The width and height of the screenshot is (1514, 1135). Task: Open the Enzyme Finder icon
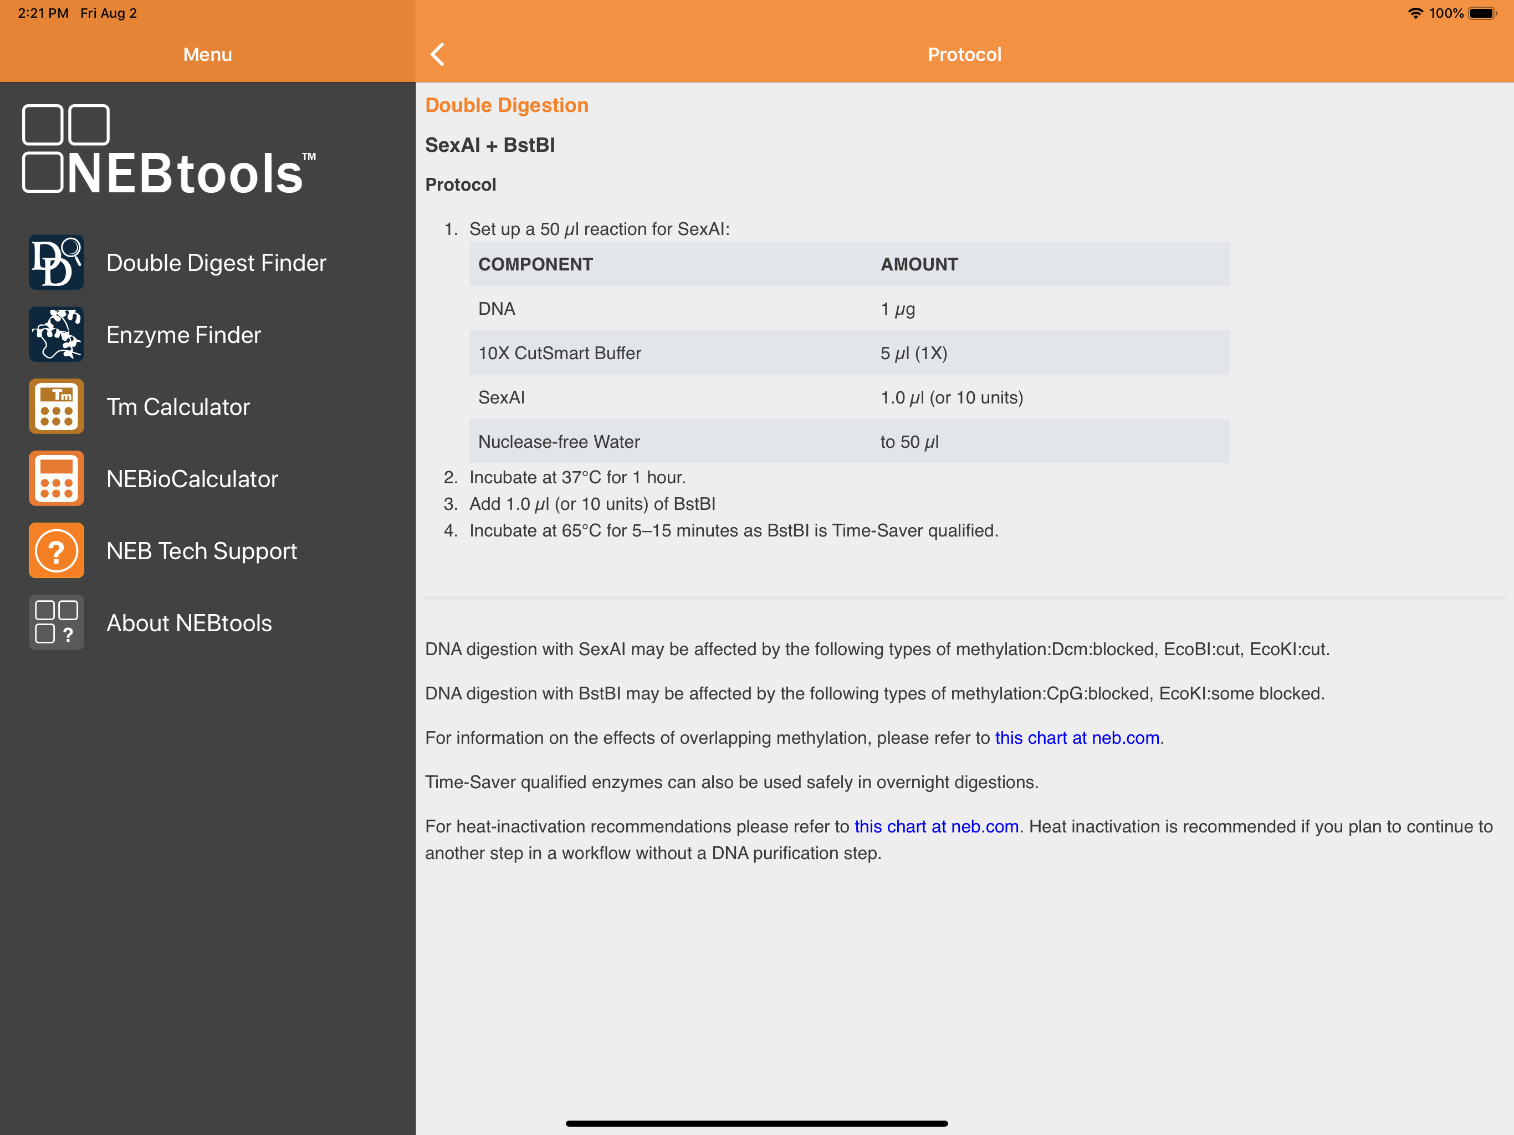pos(56,334)
